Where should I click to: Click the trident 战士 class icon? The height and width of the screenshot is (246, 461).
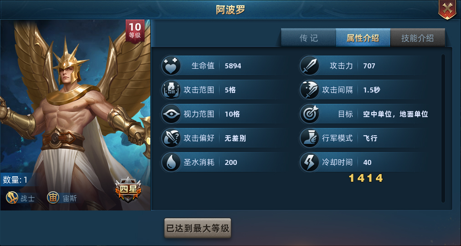(12, 198)
